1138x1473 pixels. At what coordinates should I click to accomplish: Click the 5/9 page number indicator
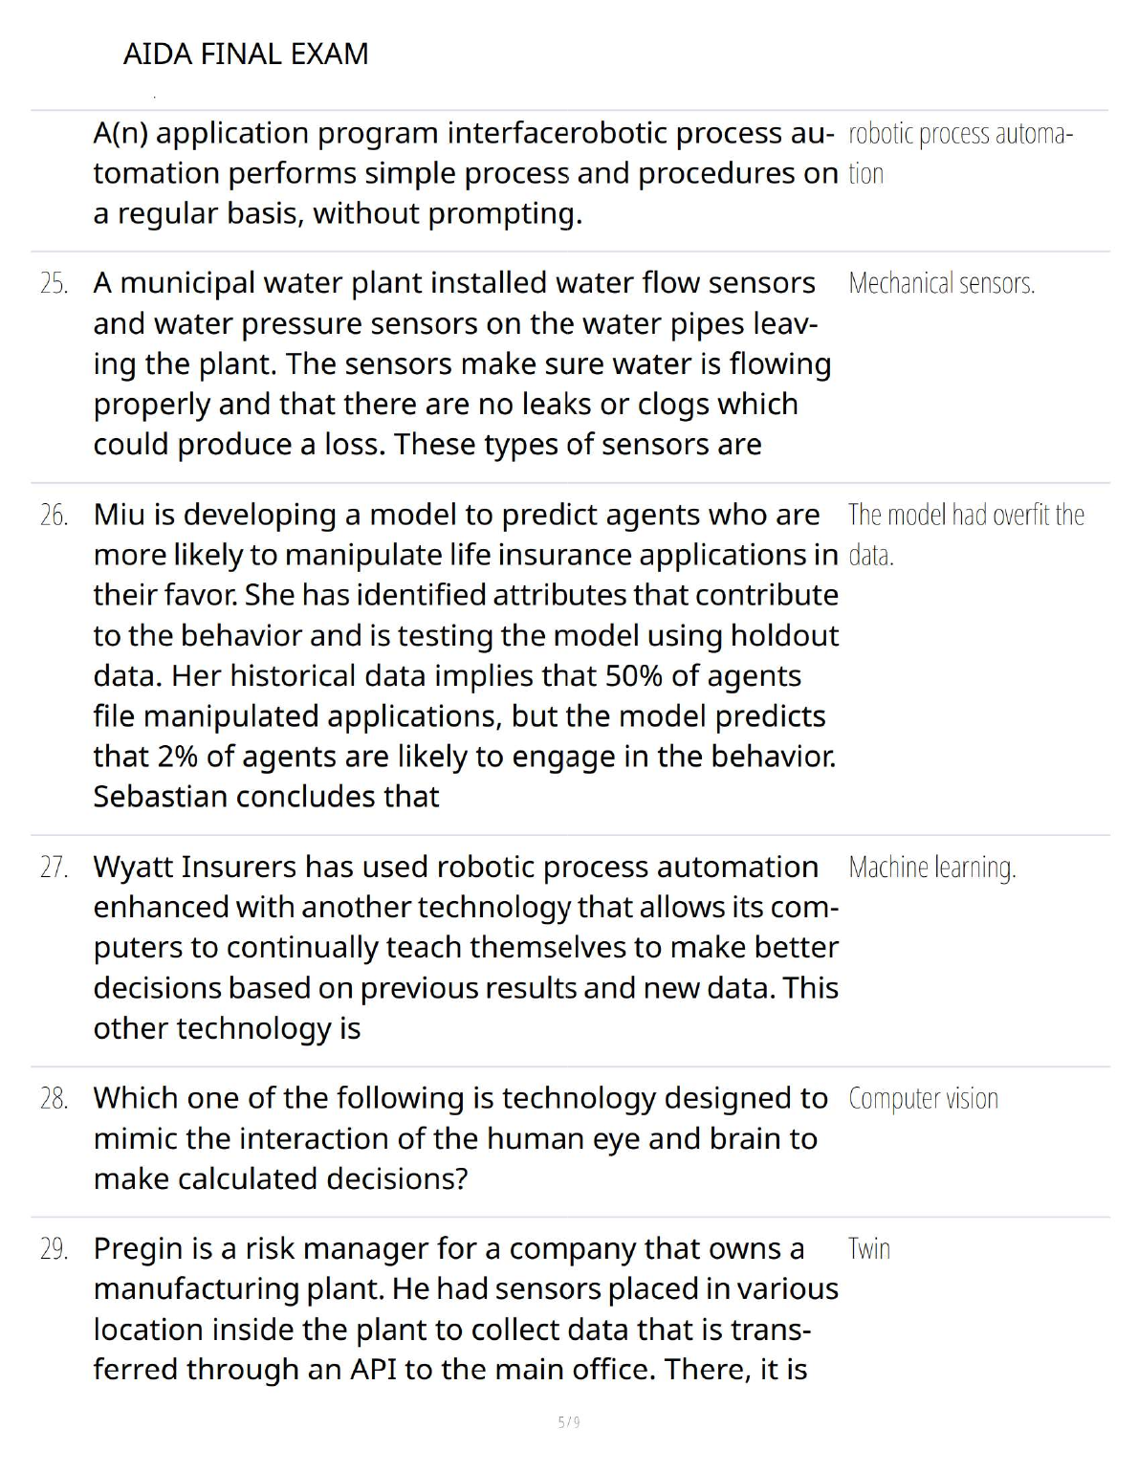click(x=569, y=1422)
